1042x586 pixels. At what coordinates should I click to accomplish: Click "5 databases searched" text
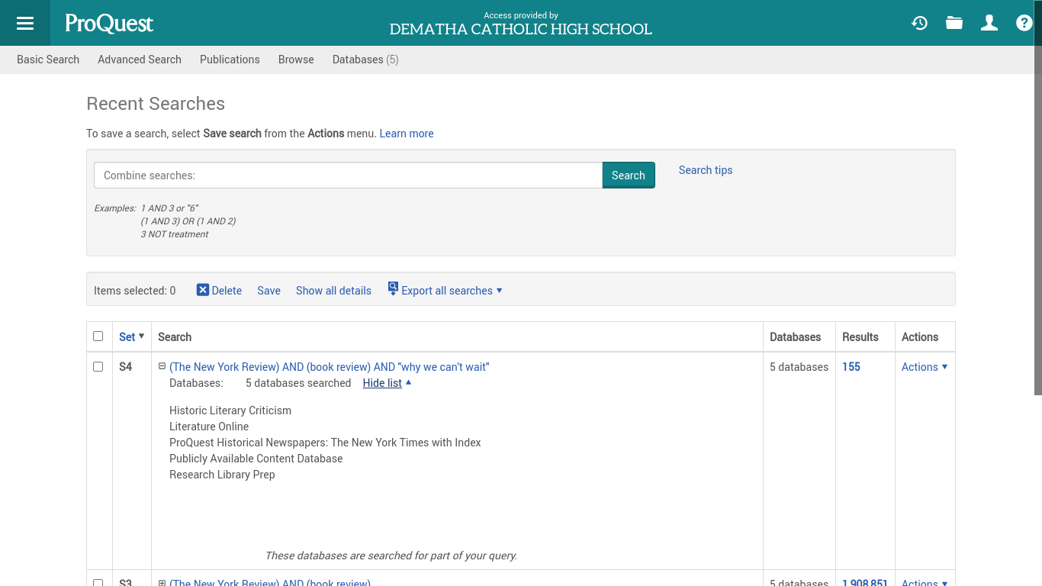(x=298, y=383)
